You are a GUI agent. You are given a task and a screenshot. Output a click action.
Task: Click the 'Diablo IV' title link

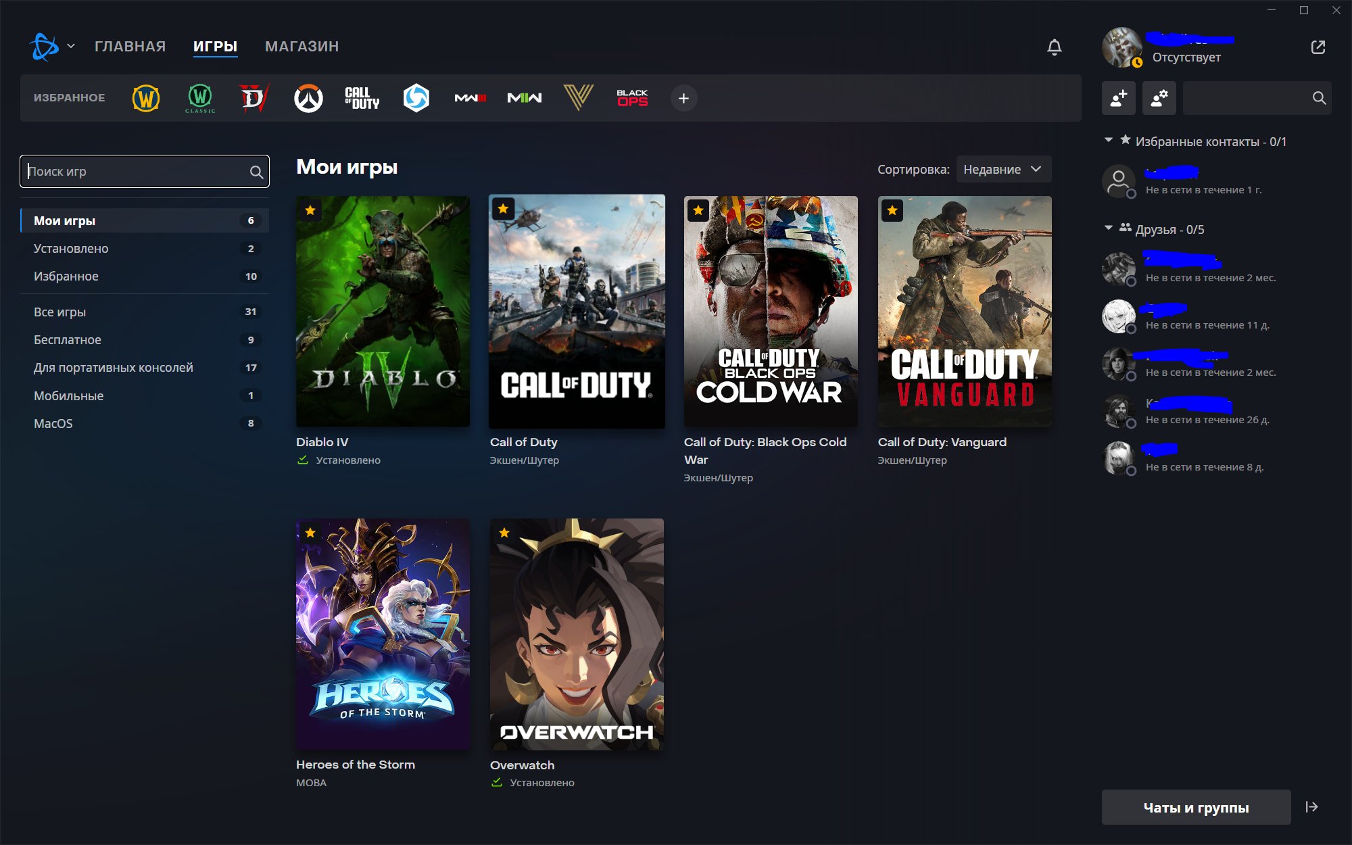coord(322,442)
